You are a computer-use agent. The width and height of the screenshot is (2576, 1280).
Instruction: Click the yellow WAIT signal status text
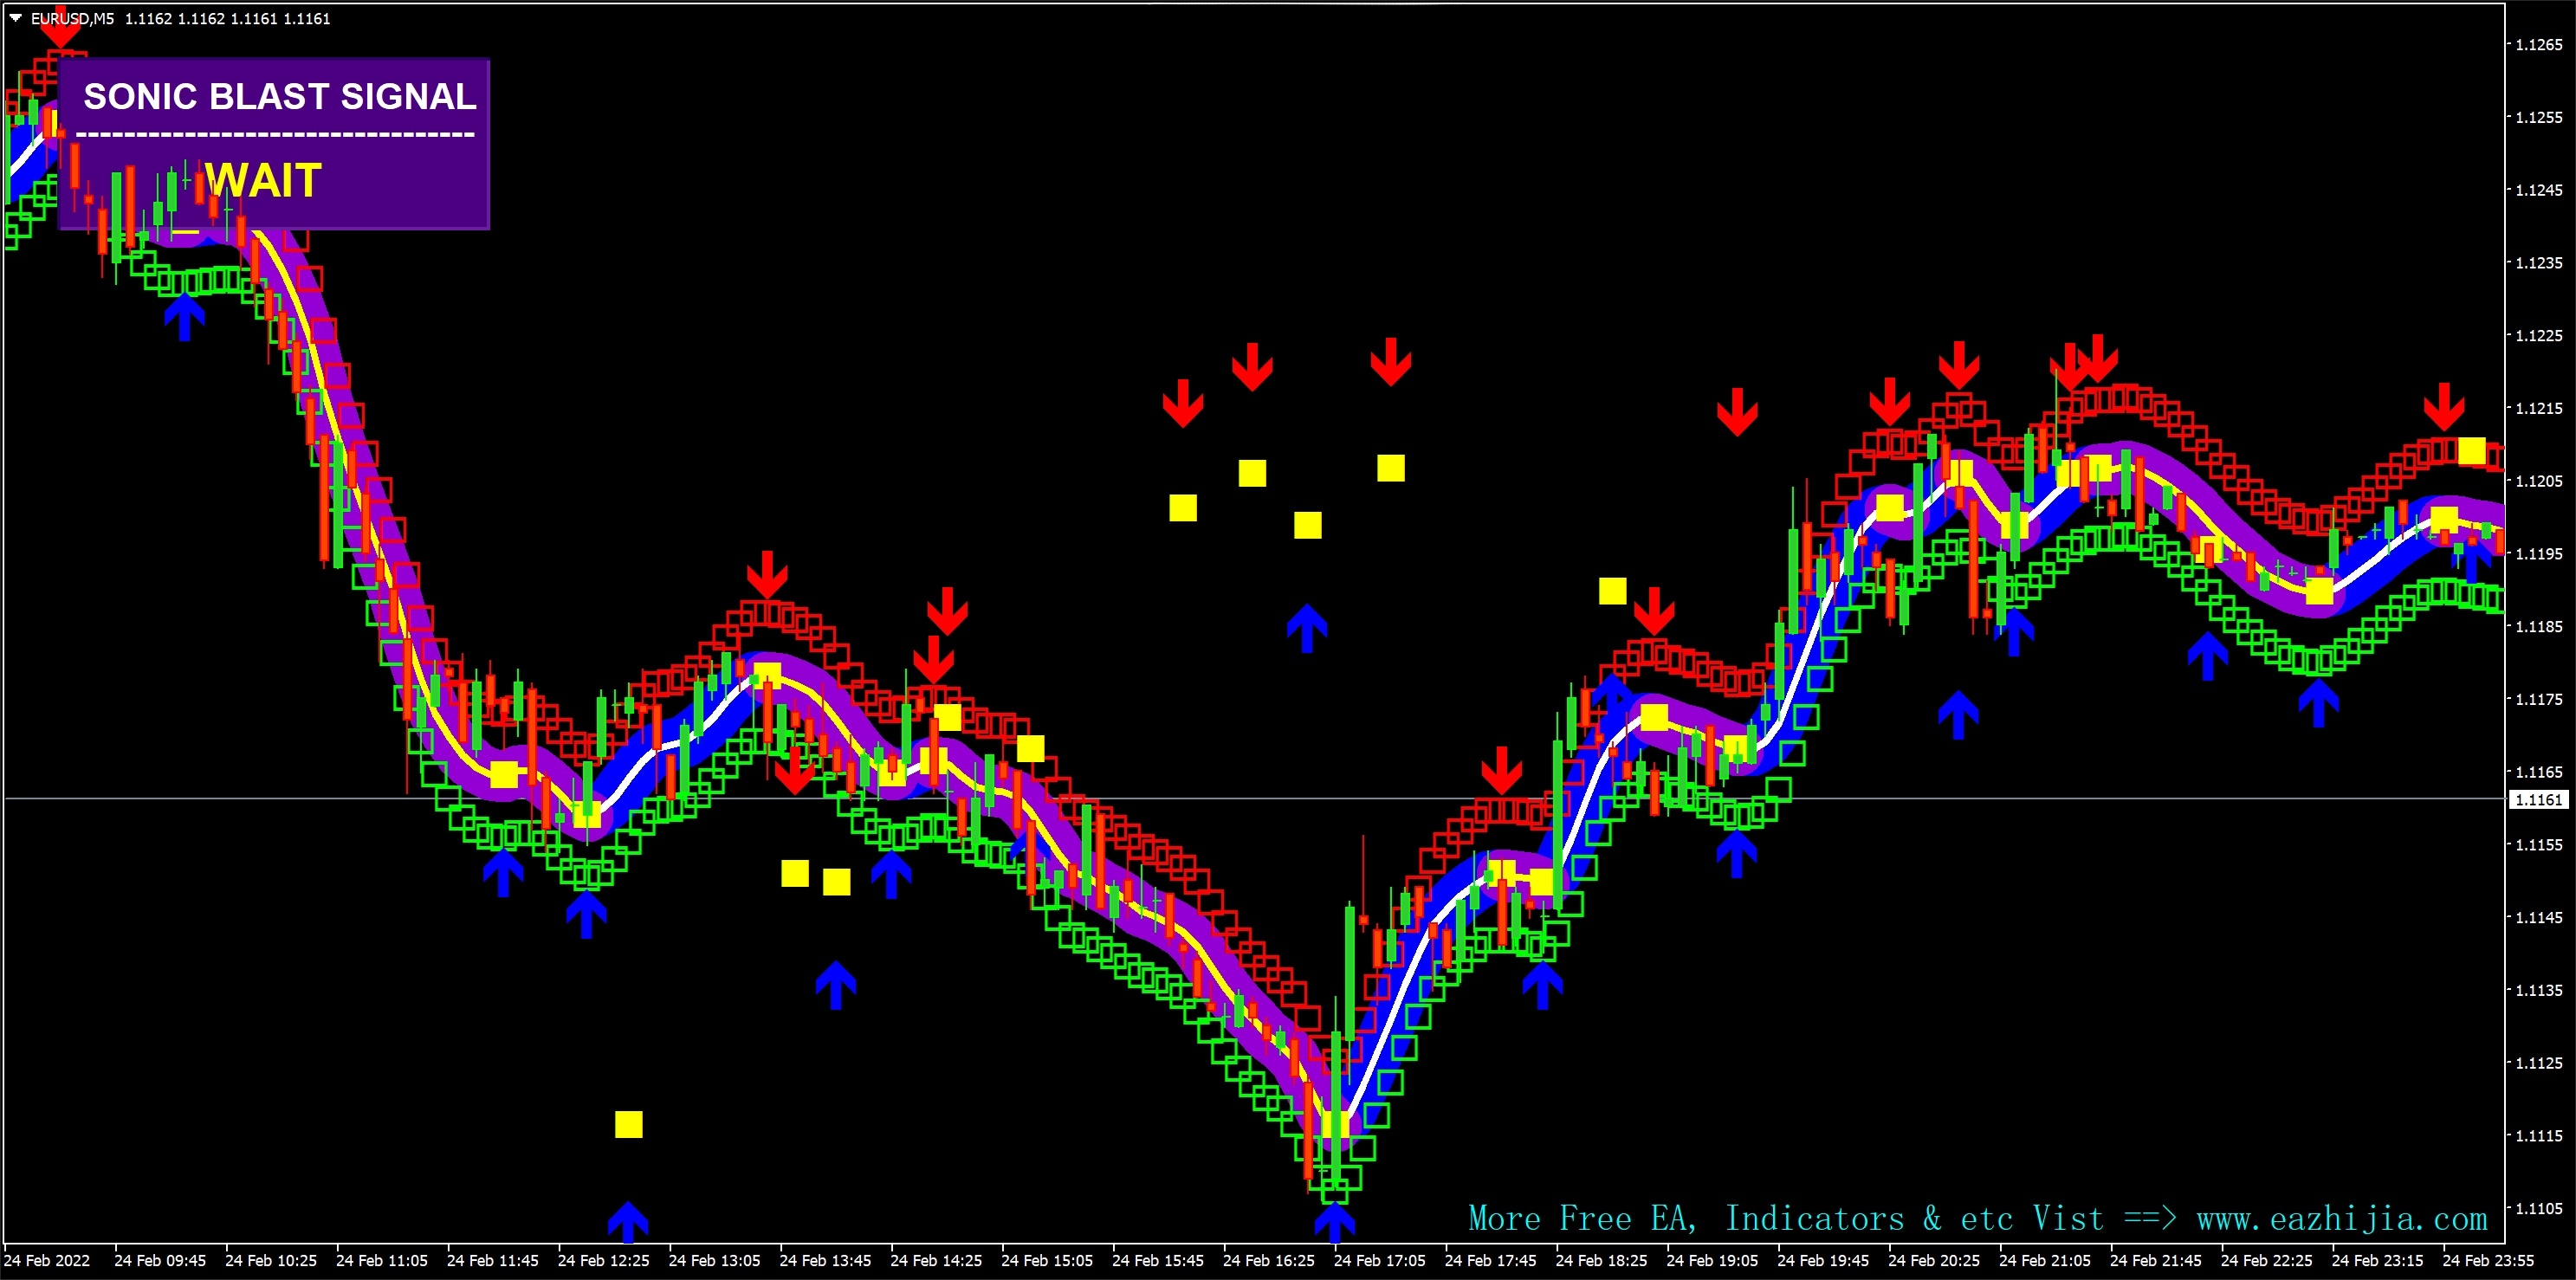(263, 181)
